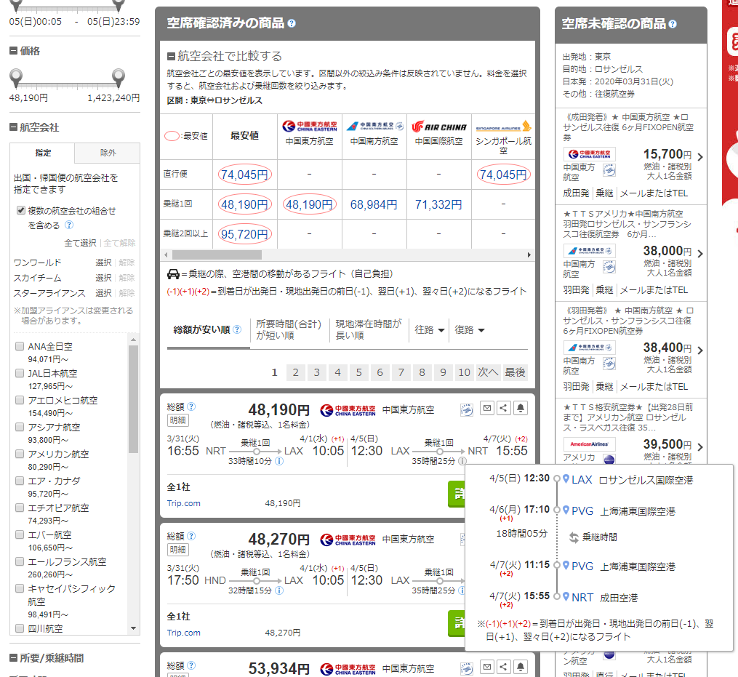Collapse the 航空会社で比較する section
Viewport: 738px width, 677px height.
coord(171,57)
